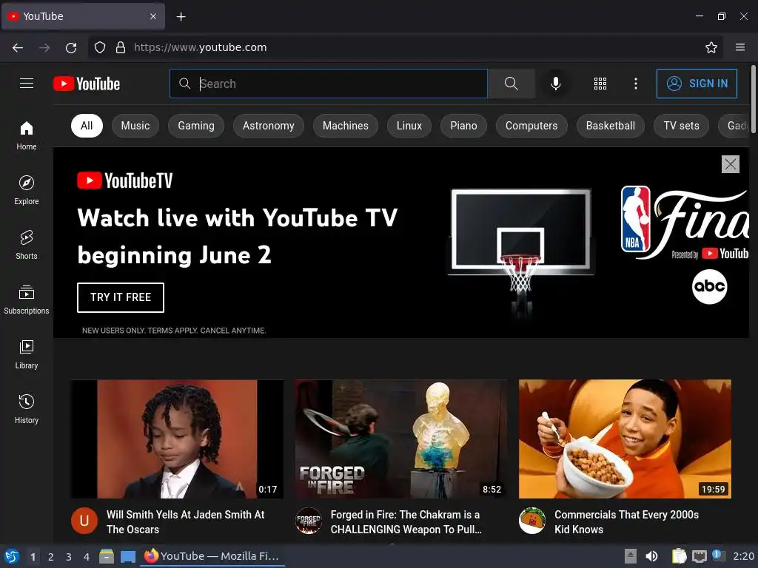
Task: Open Shorts in sidebar
Action: pos(27,245)
